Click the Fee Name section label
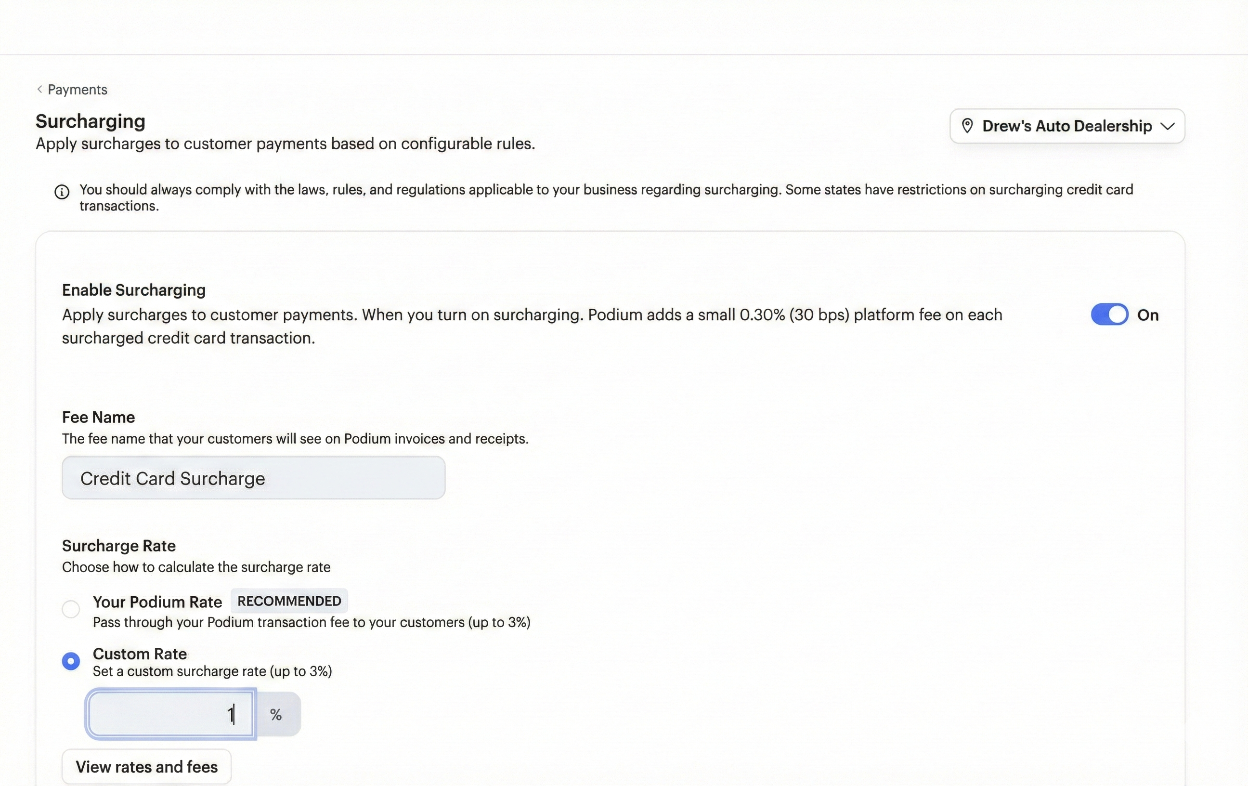Image resolution: width=1248 pixels, height=786 pixels. (x=99, y=418)
